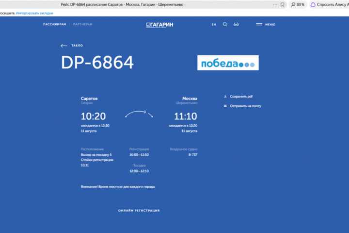The height and width of the screenshot is (233, 349).
Task: Click 'Стойки регистрации' text
Action: click(97, 160)
